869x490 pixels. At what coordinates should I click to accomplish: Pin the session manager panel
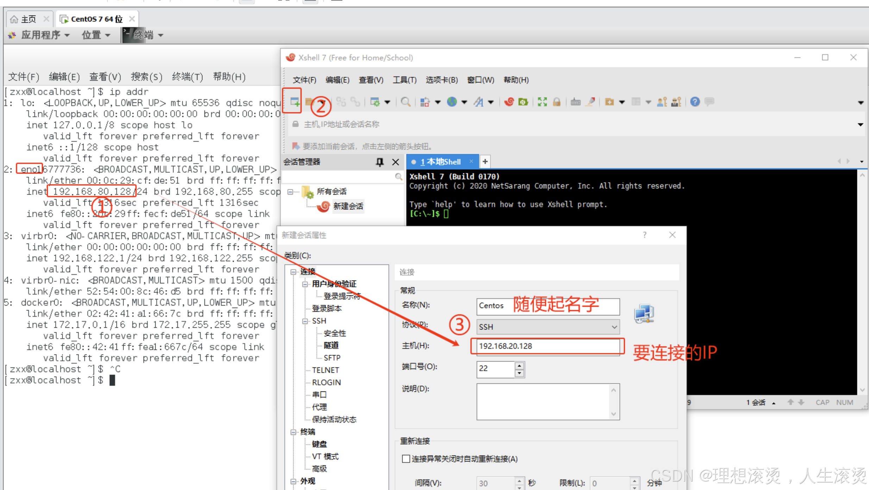[x=379, y=162]
